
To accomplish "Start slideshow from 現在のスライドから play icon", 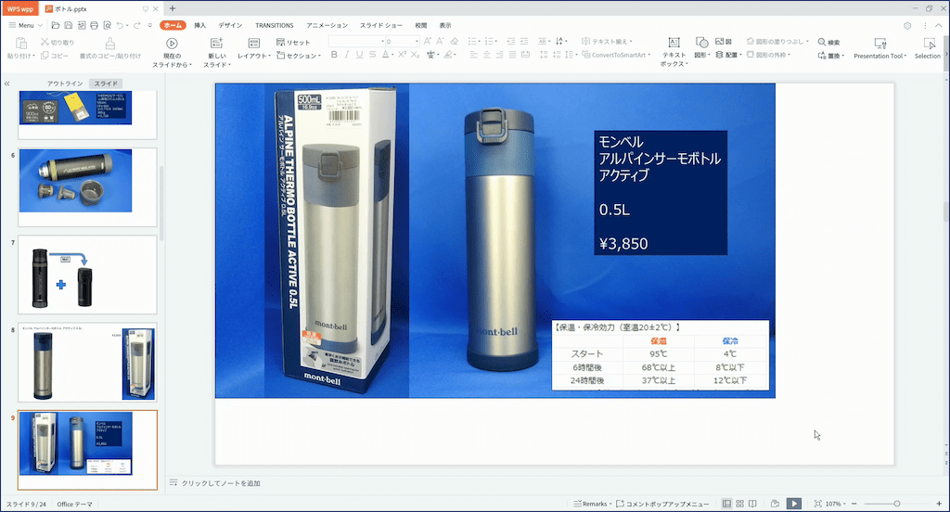I will tap(172, 44).
